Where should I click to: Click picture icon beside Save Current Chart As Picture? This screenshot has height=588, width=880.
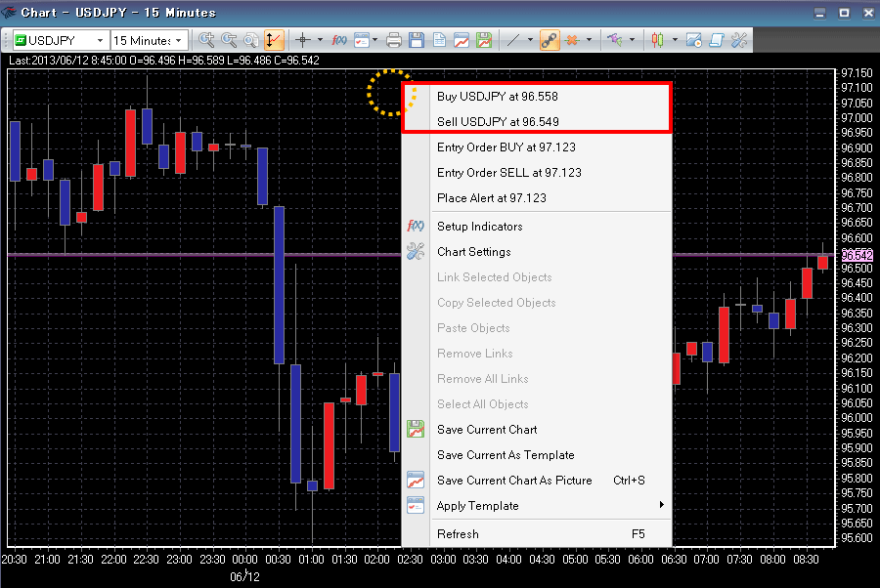click(x=416, y=480)
